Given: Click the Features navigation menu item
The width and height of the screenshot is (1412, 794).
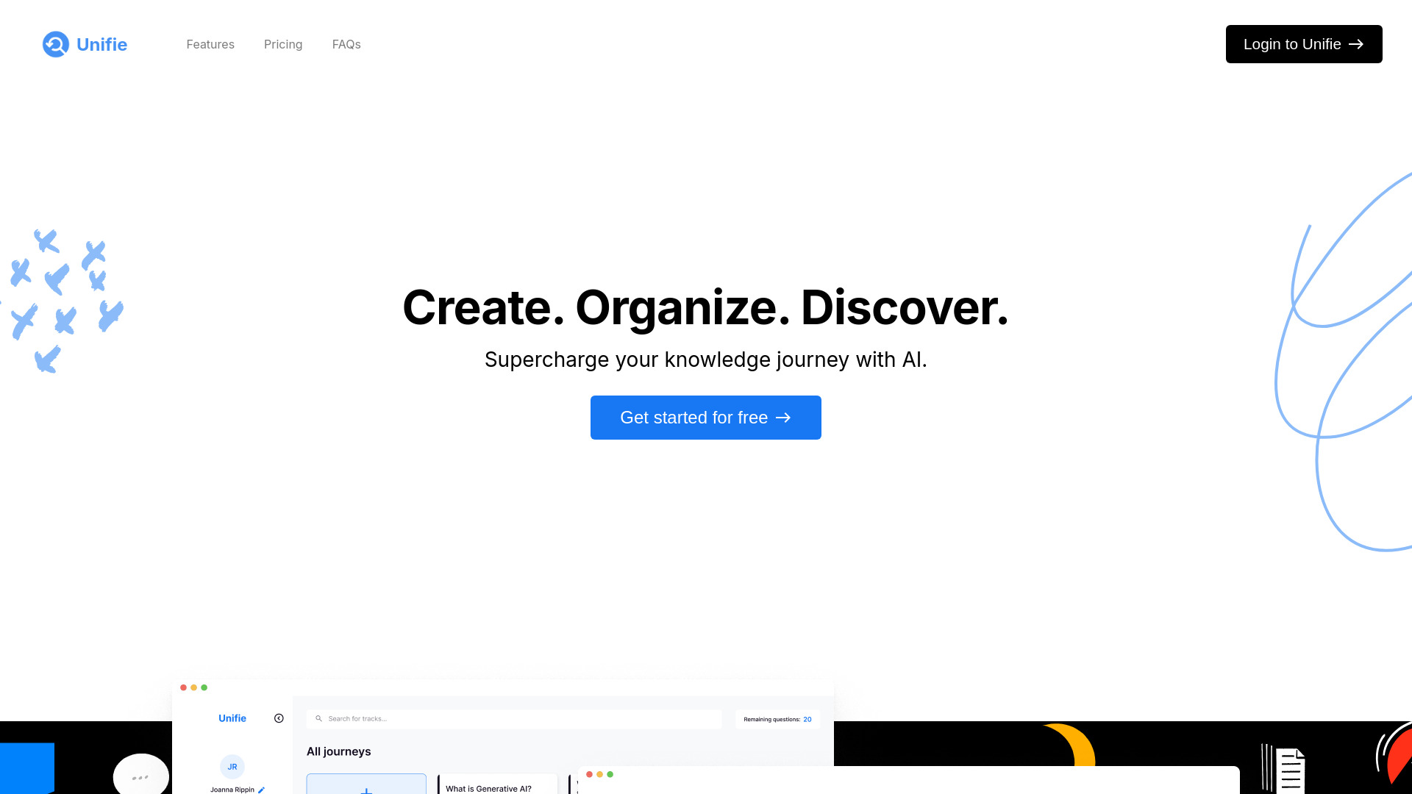Looking at the screenshot, I should pos(210,43).
